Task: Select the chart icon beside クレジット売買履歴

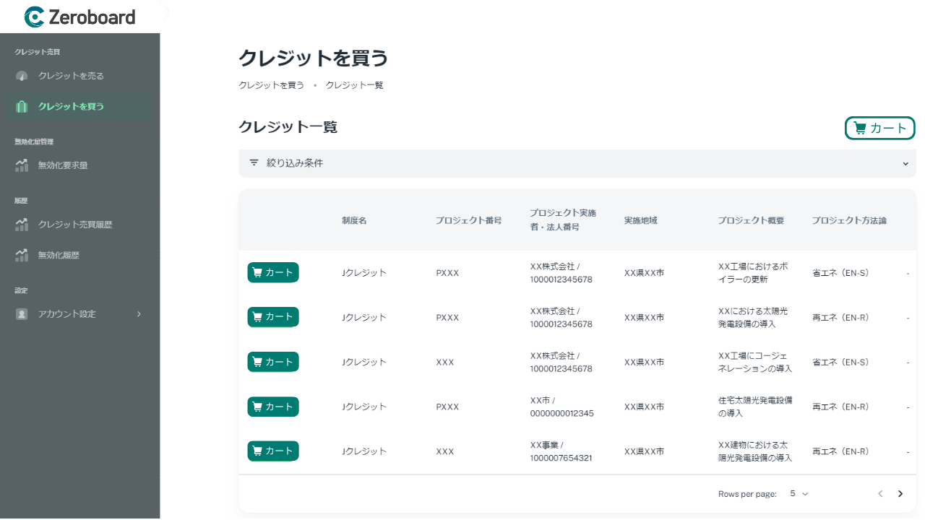Action: coord(22,225)
